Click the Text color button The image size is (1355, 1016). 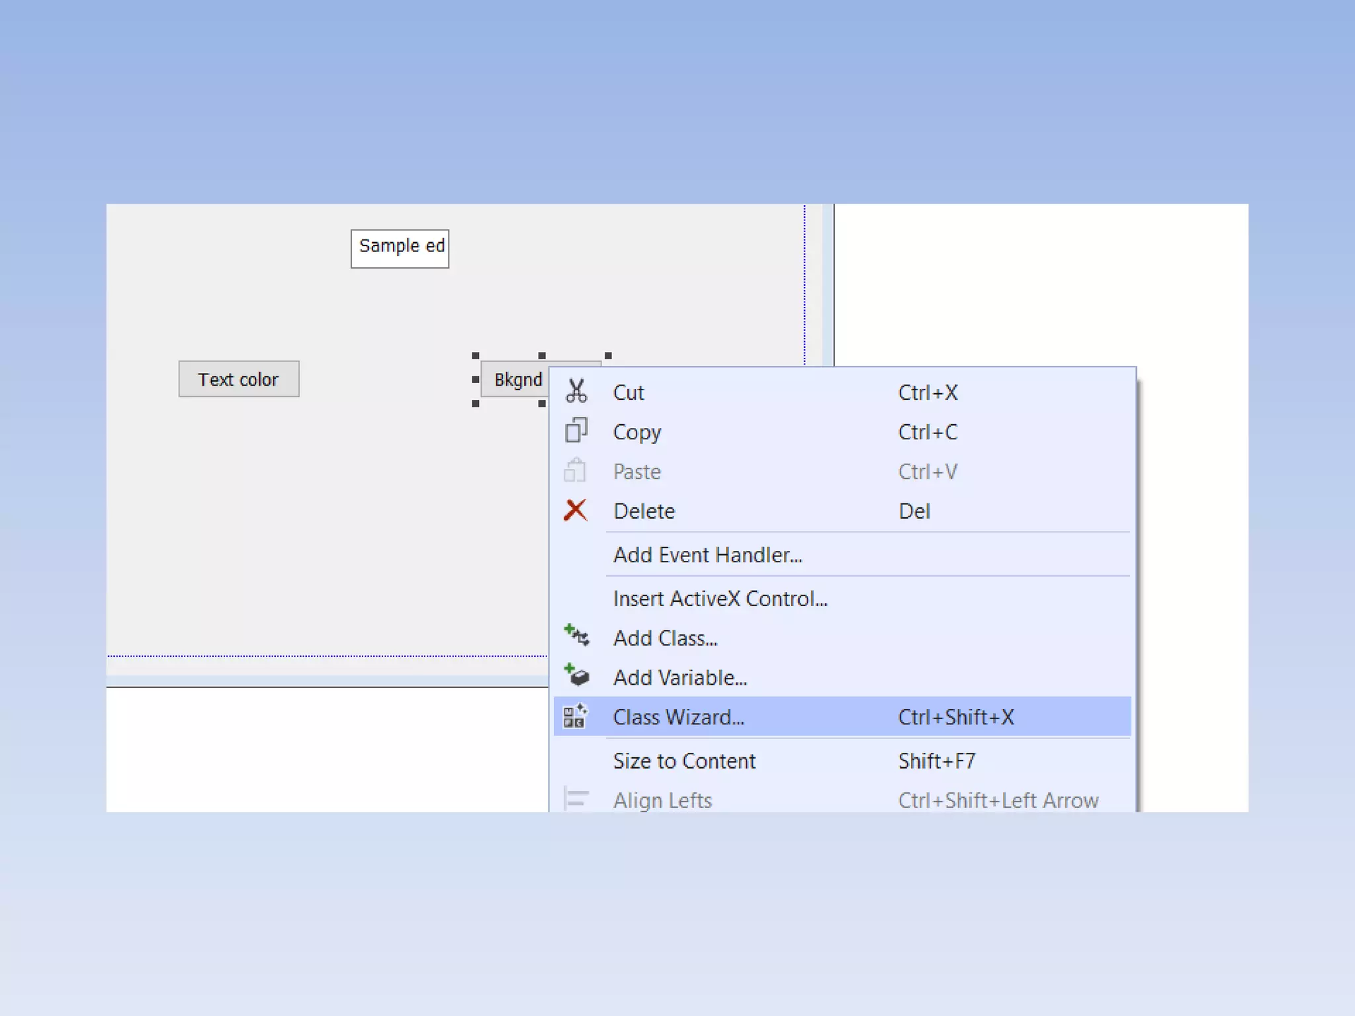(x=238, y=379)
